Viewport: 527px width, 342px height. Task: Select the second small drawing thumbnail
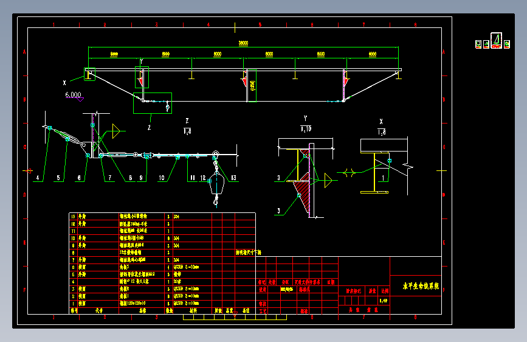(486, 44)
